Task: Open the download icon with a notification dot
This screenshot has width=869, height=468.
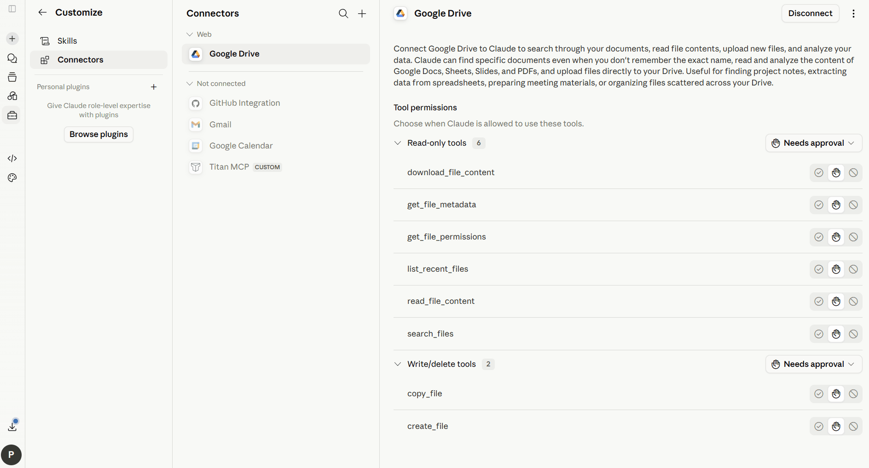Action: pos(12,426)
